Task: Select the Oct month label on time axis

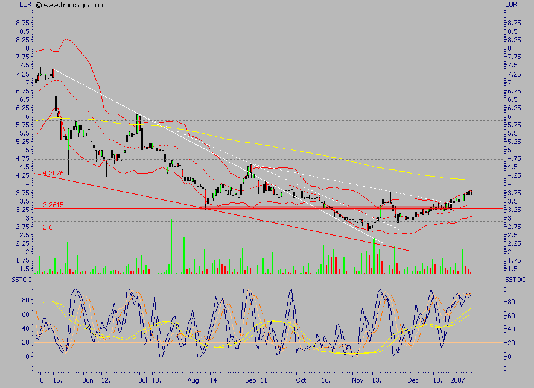Action: pos(301,380)
